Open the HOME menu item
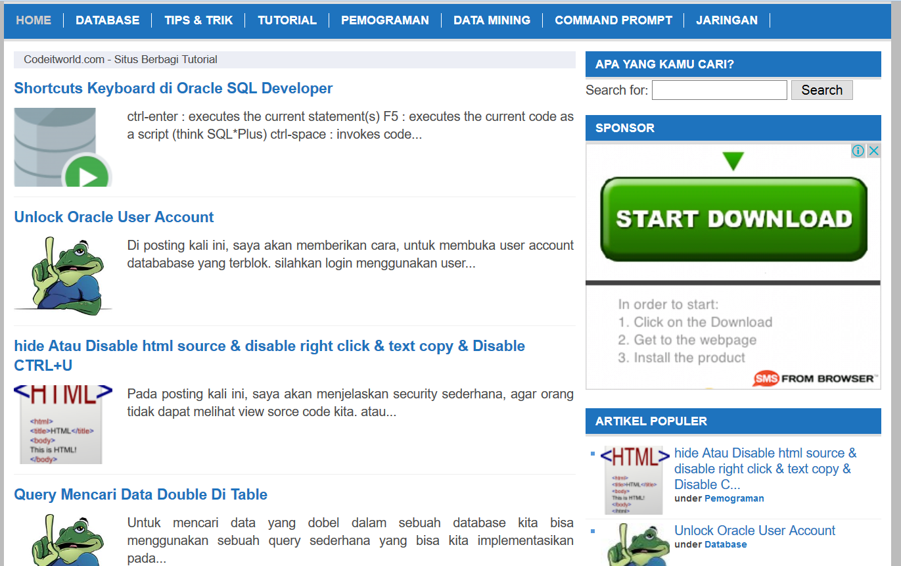The width and height of the screenshot is (901, 566). tap(34, 20)
